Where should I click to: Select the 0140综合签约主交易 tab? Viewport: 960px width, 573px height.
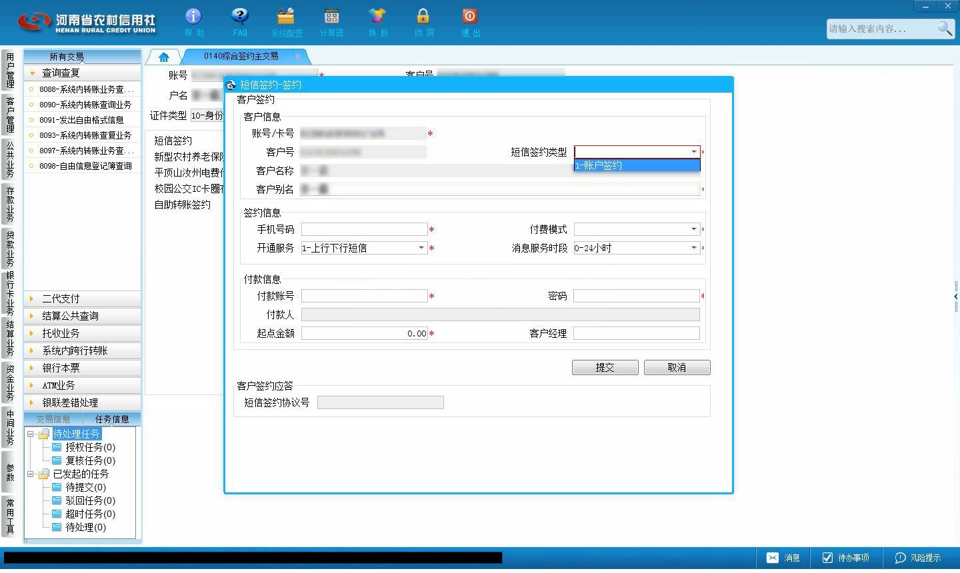[x=241, y=56]
